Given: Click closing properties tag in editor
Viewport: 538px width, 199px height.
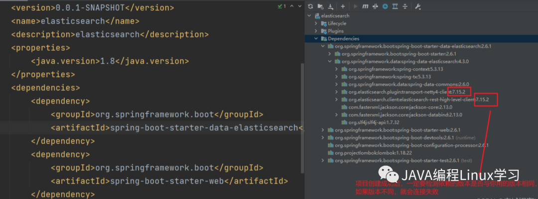Looking at the screenshot, I should click(43, 74).
